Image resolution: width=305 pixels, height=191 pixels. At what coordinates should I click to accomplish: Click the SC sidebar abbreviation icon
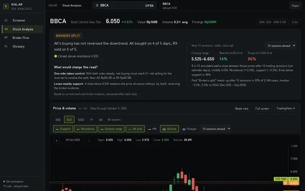tap(6, 20)
